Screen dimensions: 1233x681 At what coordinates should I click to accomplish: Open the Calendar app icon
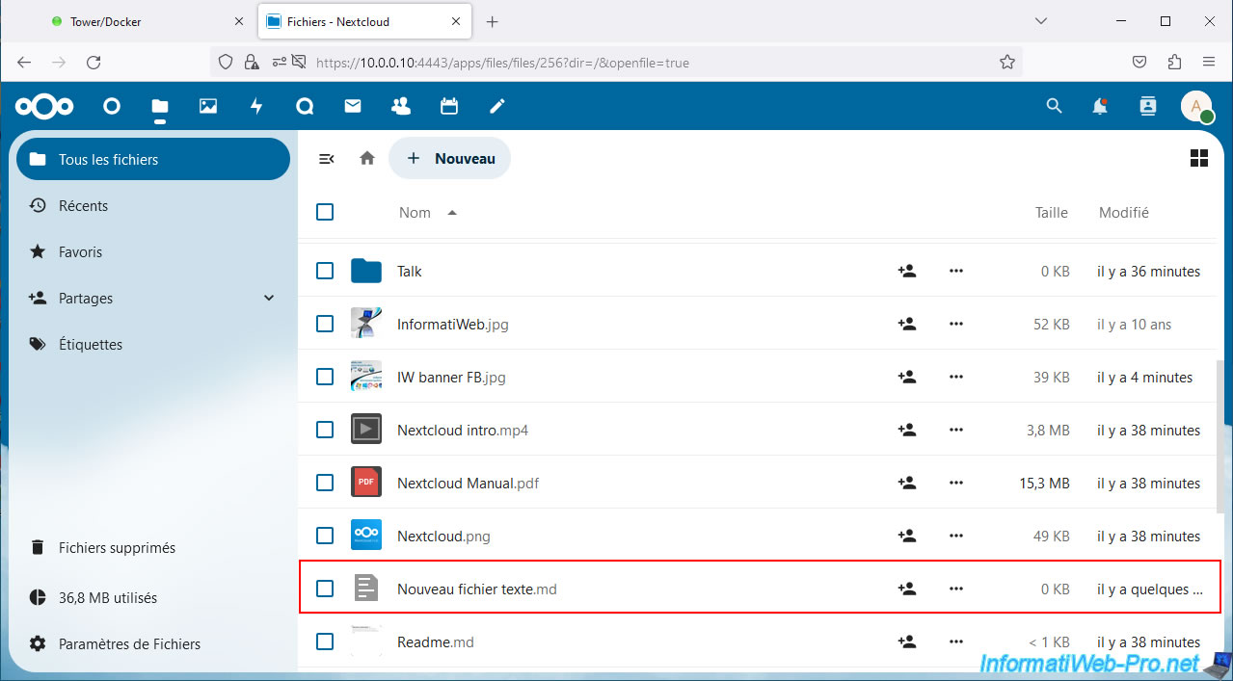tap(449, 106)
